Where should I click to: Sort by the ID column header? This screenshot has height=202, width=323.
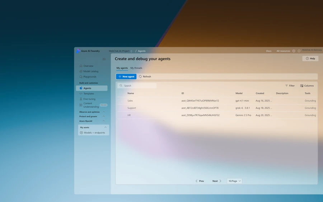[183, 93]
